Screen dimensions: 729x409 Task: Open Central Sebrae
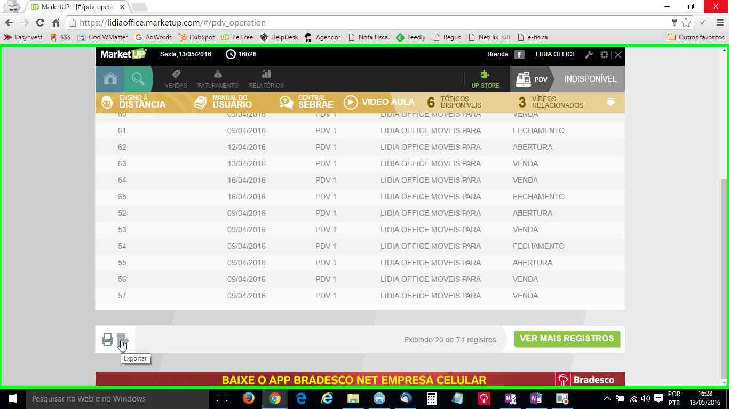[x=306, y=102]
